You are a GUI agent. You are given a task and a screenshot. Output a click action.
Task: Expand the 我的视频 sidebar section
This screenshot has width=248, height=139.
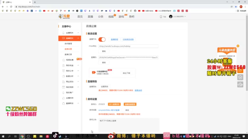click(x=78, y=87)
